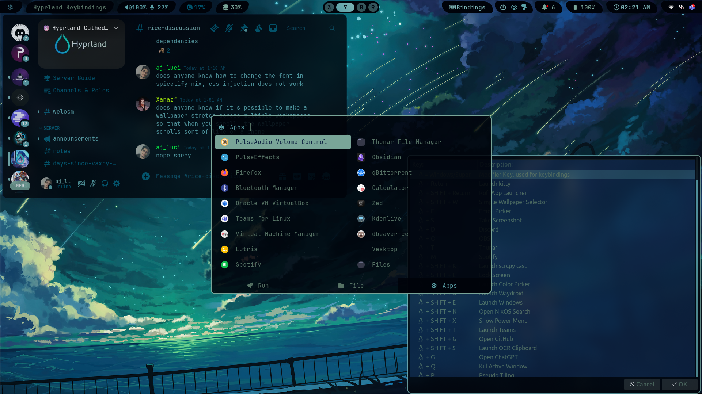Open Channels & Roles
Image resolution: width=702 pixels, height=394 pixels.
point(76,90)
